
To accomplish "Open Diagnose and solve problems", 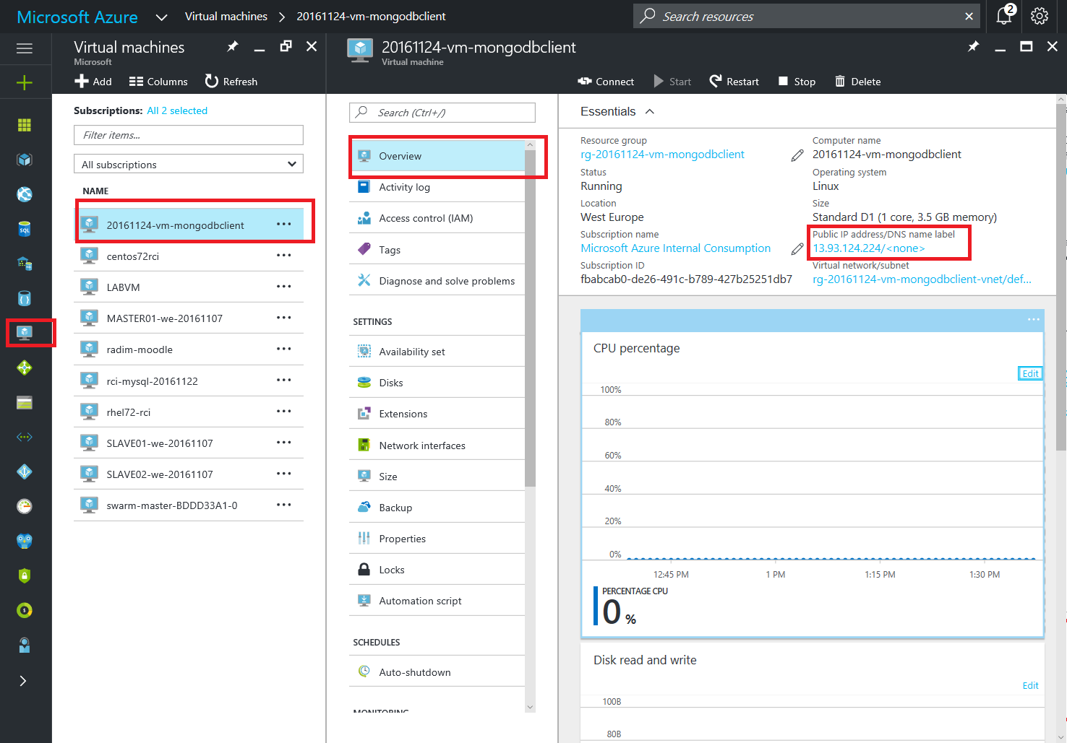I will pos(437,281).
